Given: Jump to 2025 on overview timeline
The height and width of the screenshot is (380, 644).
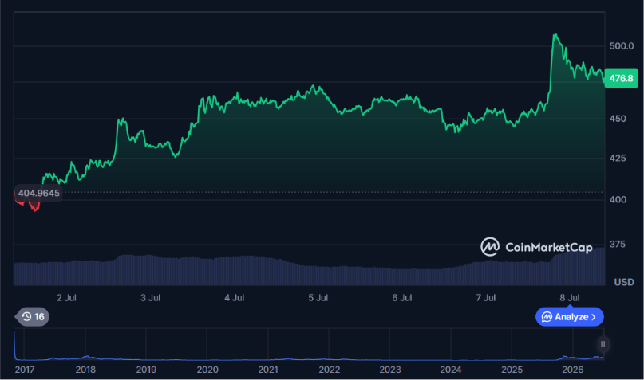Looking at the screenshot, I should point(512,370).
